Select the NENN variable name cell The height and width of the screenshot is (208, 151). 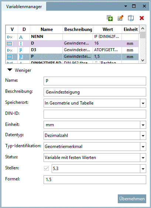coord(46,37)
